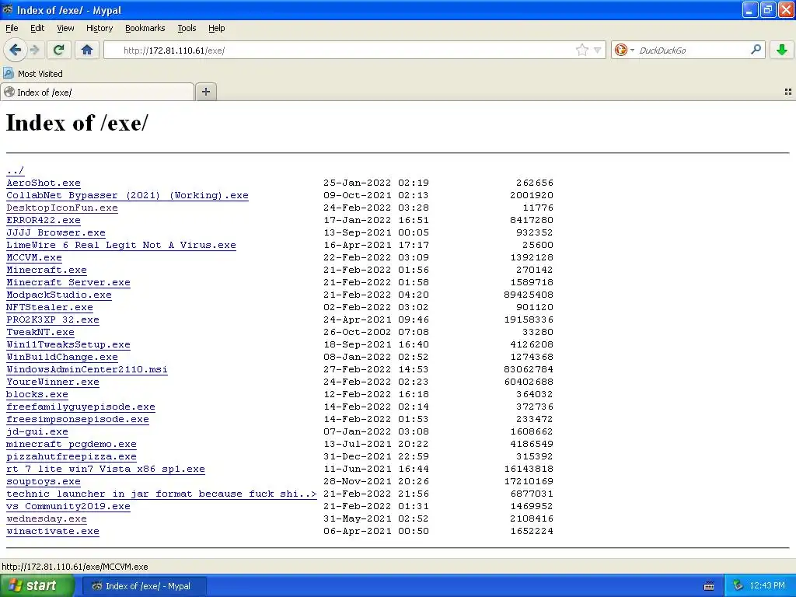Click the forward navigation arrow
The width and height of the screenshot is (796, 597).
[x=34, y=50]
